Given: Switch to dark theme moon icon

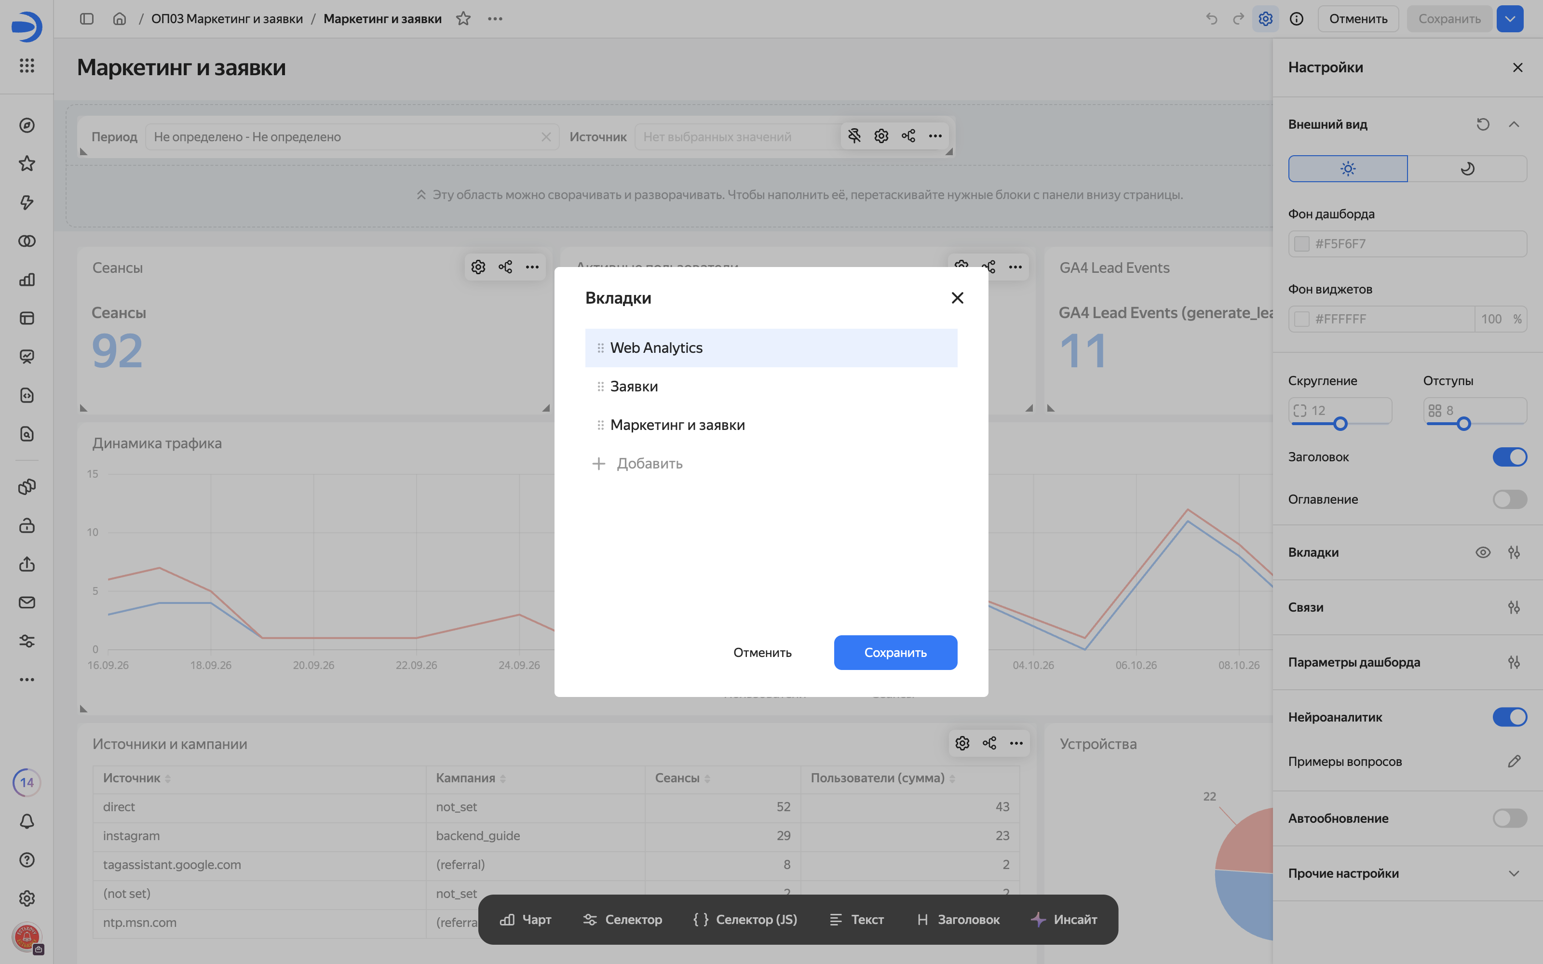Looking at the screenshot, I should click(x=1467, y=169).
